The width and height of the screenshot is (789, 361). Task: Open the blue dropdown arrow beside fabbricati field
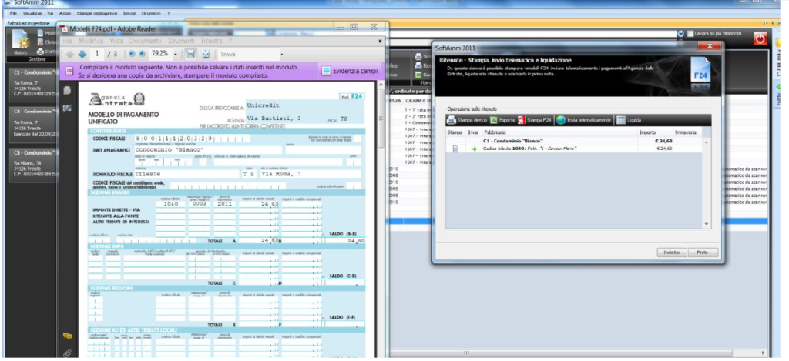tap(681, 33)
